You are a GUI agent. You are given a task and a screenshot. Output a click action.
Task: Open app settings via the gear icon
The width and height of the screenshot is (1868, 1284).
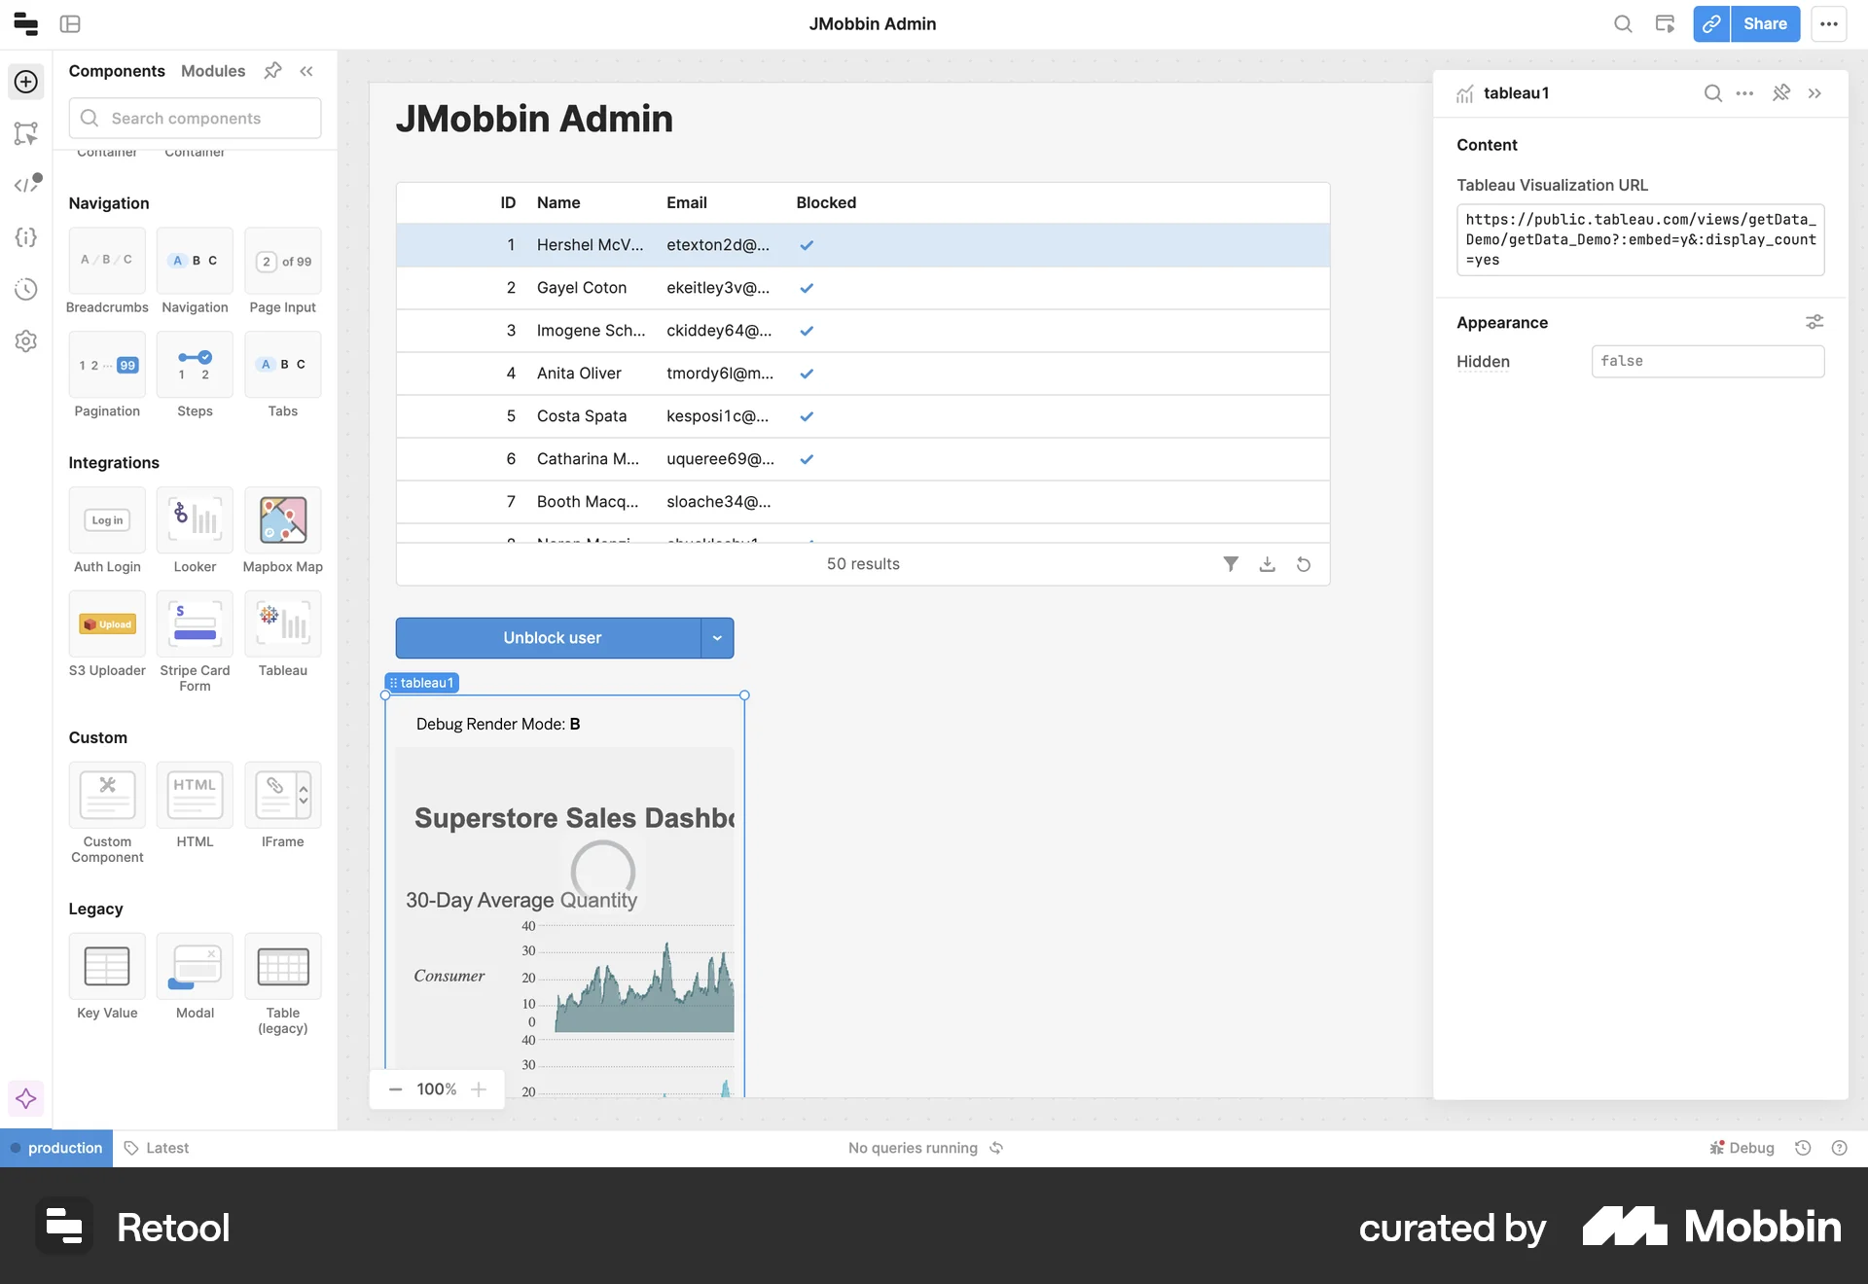(x=26, y=340)
